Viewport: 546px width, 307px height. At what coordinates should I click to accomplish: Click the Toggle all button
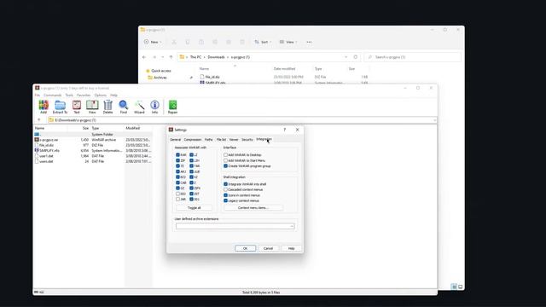tap(194, 208)
